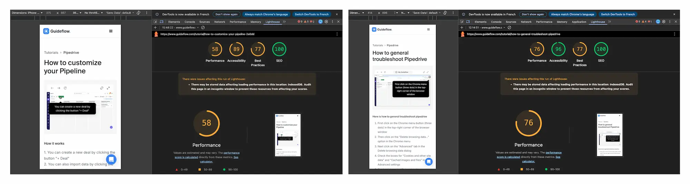Clear all reports icon in left Lighthouse panel
The width and height of the screenshot is (690, 184).
pos(203,27)
